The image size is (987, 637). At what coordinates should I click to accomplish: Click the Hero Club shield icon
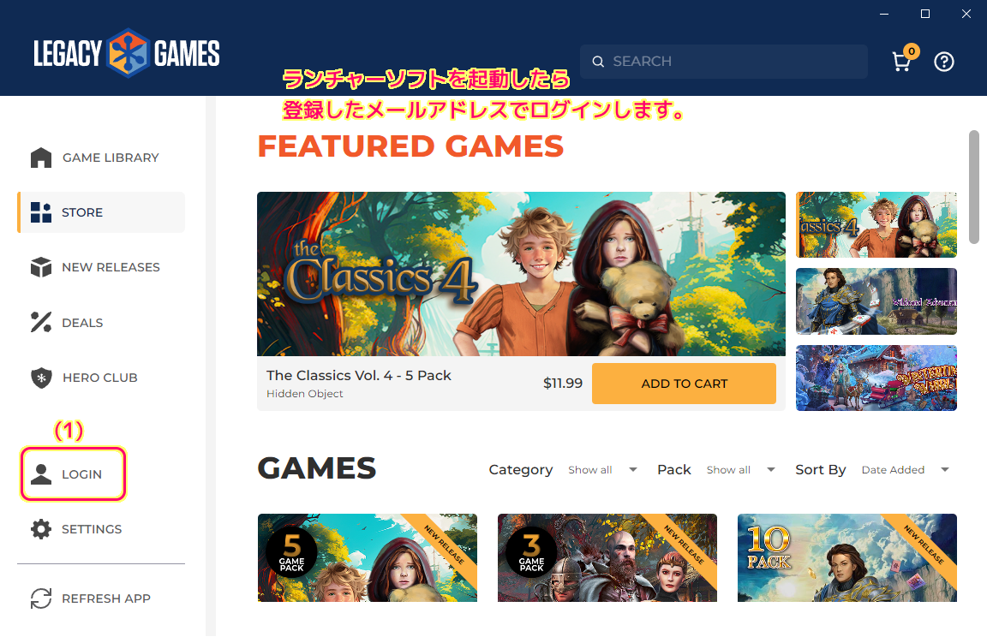pyautogui.click(x=41, y=378)
